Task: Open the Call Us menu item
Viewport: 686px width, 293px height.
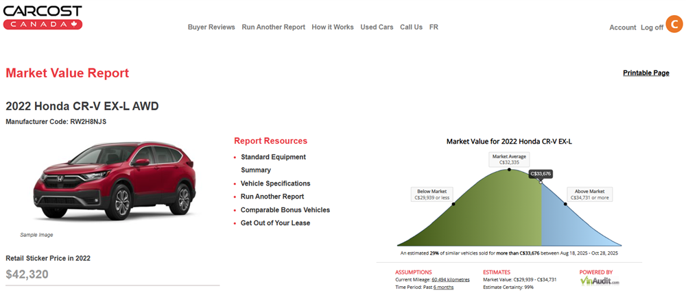Action: pos(411,27)
